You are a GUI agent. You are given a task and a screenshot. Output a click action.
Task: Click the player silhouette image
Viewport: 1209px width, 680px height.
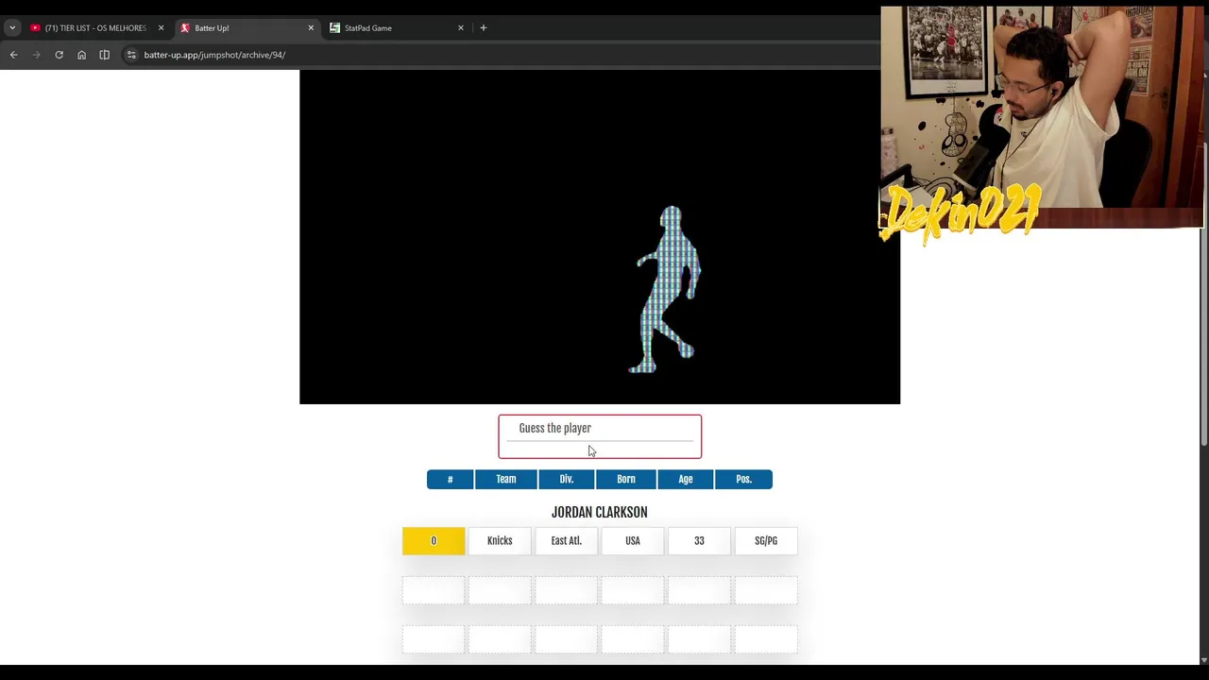[669, 290]
